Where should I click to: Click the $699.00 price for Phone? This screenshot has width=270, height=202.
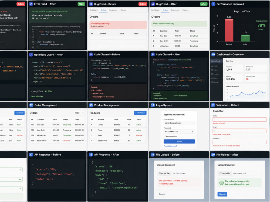point(117,130)
